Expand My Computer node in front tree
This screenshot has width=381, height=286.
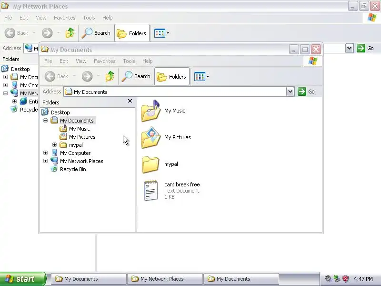(45, 153)
